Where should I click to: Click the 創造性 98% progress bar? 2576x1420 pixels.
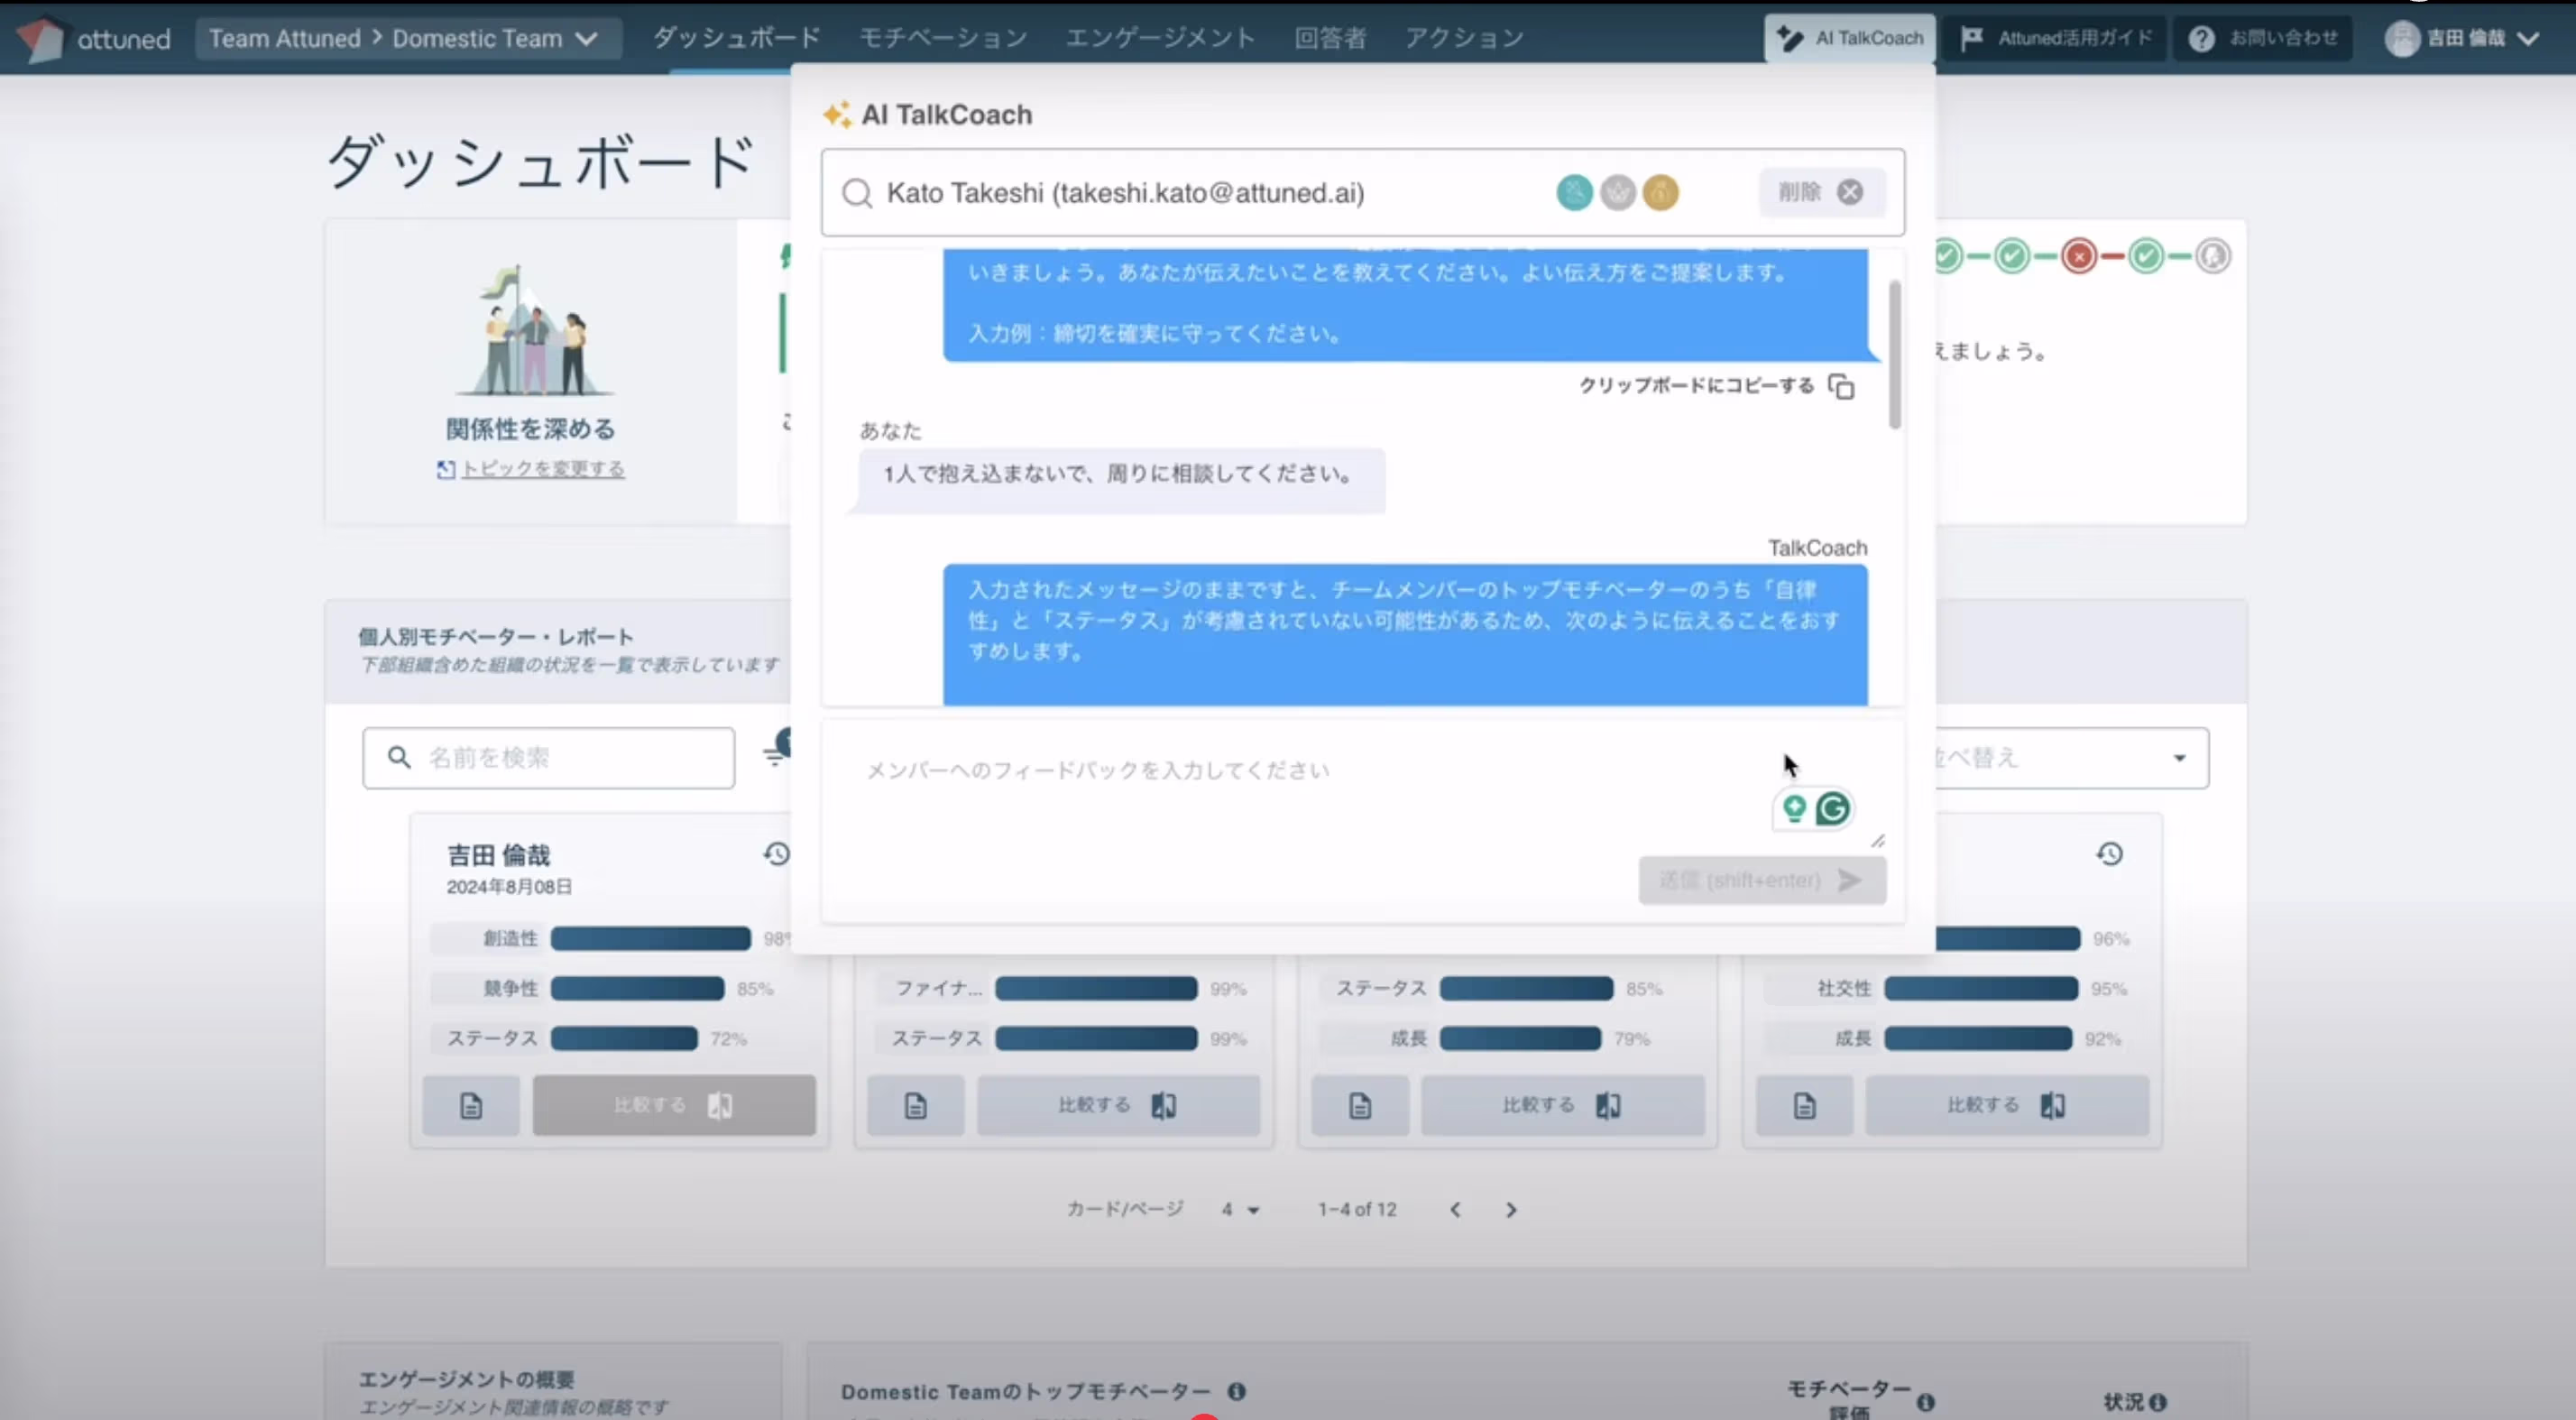click(650, 938)
